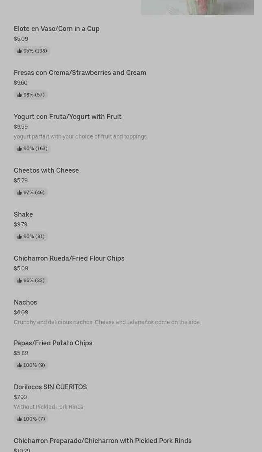262x452 pixels.
Task: Choose Cheetos with Cheese menu item
Action: 46,170
